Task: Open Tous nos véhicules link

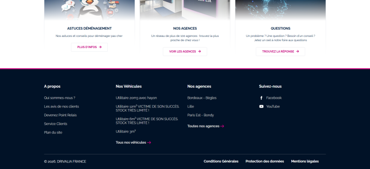Action: pyautogui.click(x=131, y=143)
